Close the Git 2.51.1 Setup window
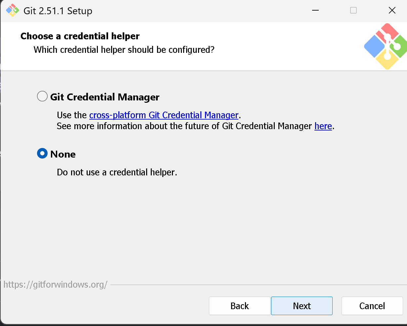This screenshot has height=326, width=407. click(392, 11)
